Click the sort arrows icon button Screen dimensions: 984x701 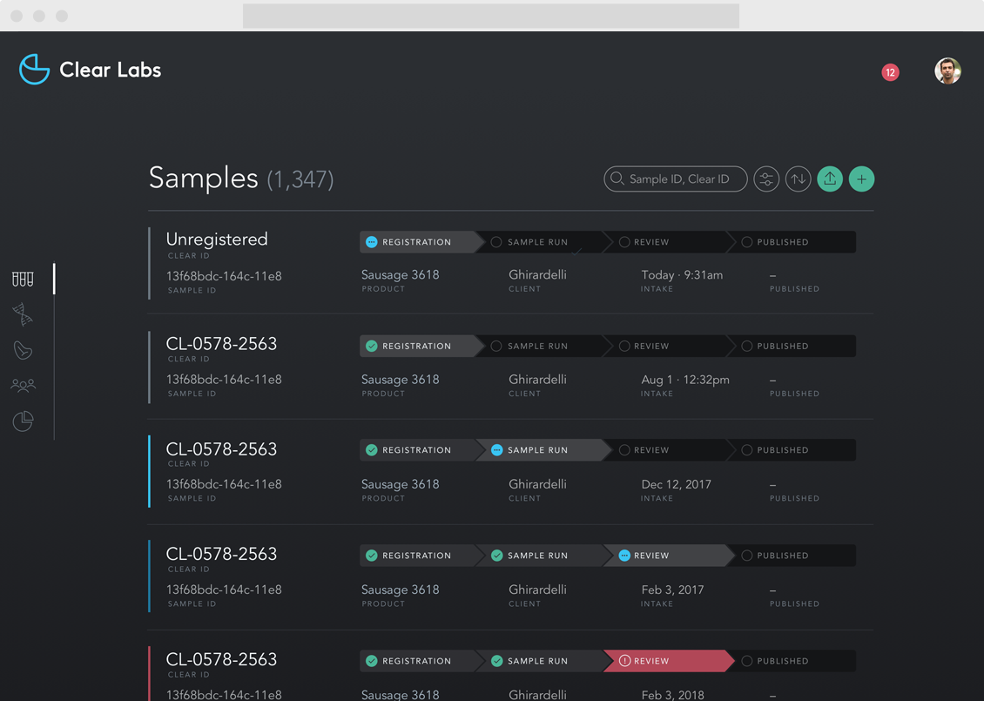tap(799, 179)
